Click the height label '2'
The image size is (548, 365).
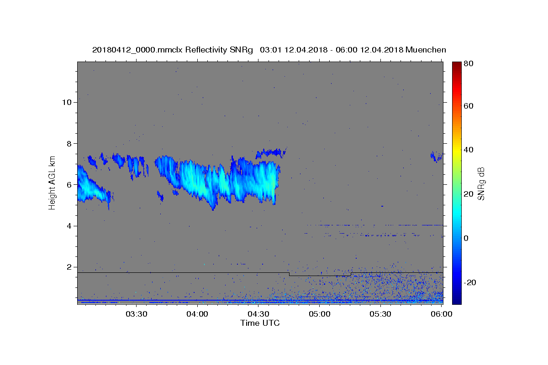69,267
